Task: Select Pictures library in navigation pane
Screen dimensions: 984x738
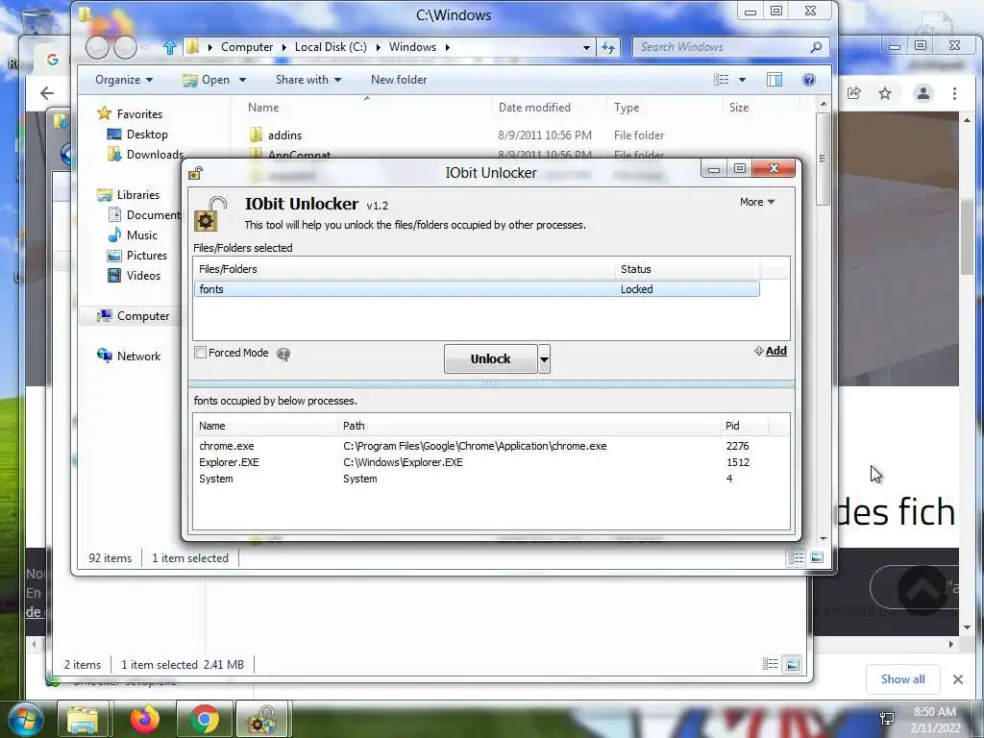Action: coord(147,256)
